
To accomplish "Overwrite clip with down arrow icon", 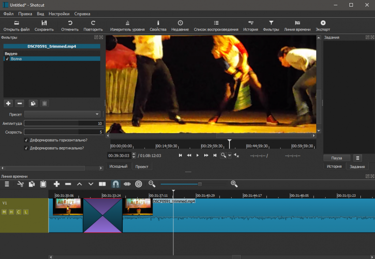I will [x=91, y=184].
